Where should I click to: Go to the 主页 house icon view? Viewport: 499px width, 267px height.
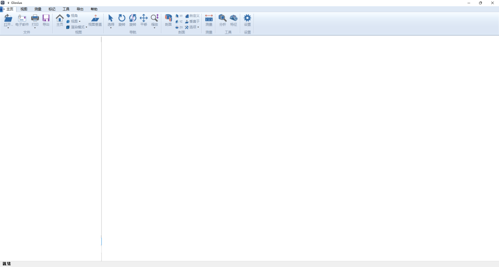59,18
